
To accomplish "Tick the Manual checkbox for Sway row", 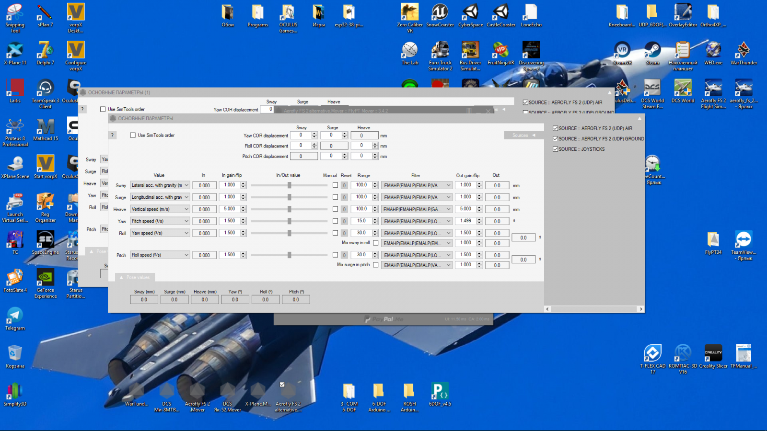I will click(335, 185).
